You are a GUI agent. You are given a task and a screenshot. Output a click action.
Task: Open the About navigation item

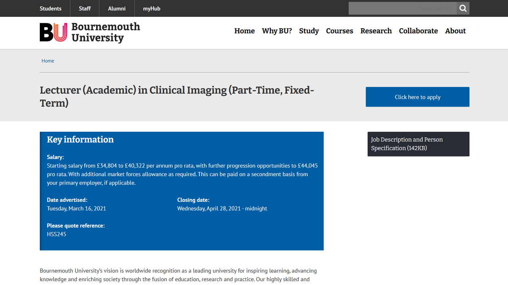455,31
